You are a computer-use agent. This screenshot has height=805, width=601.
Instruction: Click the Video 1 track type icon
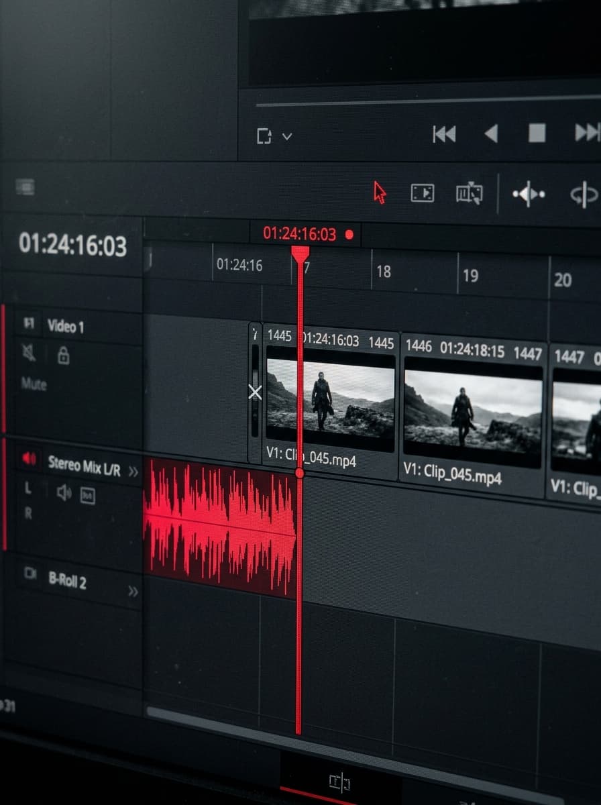click(29, 324)
